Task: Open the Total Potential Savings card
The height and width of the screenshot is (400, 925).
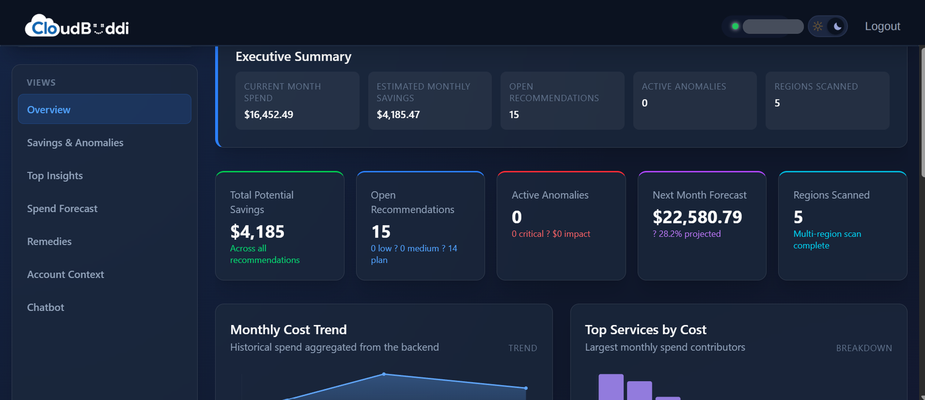Action: tap(280, 225)
